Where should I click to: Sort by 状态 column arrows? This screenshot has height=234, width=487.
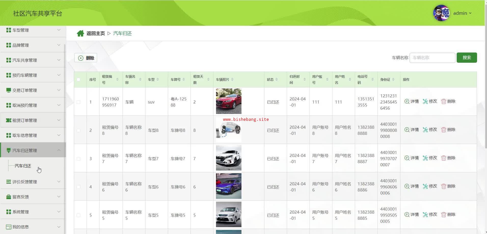tap(277, 80)
